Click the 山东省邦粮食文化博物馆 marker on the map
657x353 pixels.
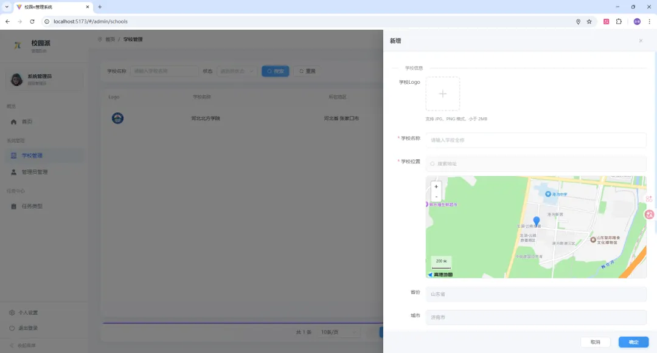click(593, 239)
